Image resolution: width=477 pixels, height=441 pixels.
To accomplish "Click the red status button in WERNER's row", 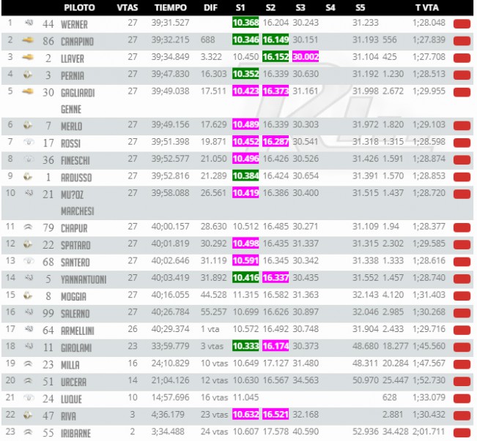I will click(x=462, y=23).
